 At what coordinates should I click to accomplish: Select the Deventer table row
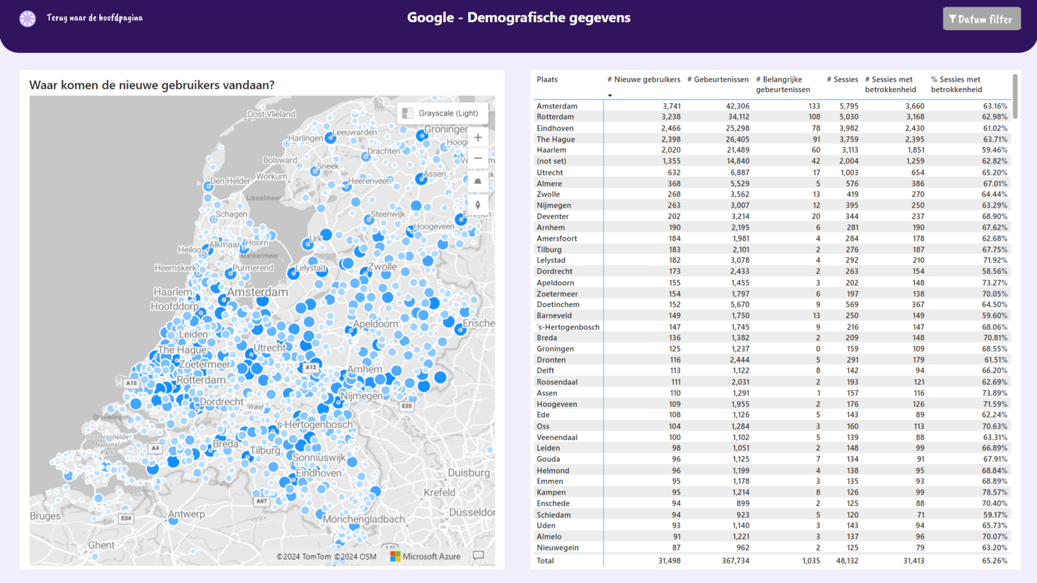click(x=772, y=216)
